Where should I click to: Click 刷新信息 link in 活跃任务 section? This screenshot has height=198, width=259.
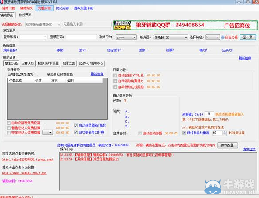coord(97,74)
